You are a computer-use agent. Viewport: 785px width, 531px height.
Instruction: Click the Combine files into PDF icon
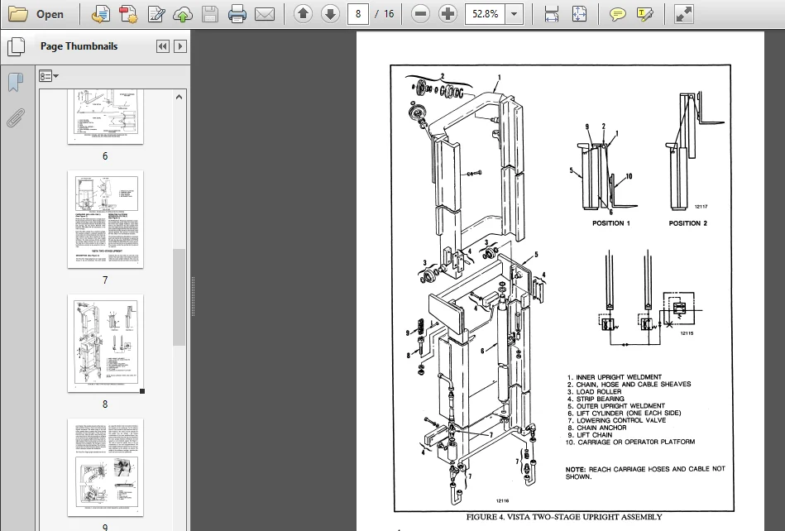tap(128, 14)
